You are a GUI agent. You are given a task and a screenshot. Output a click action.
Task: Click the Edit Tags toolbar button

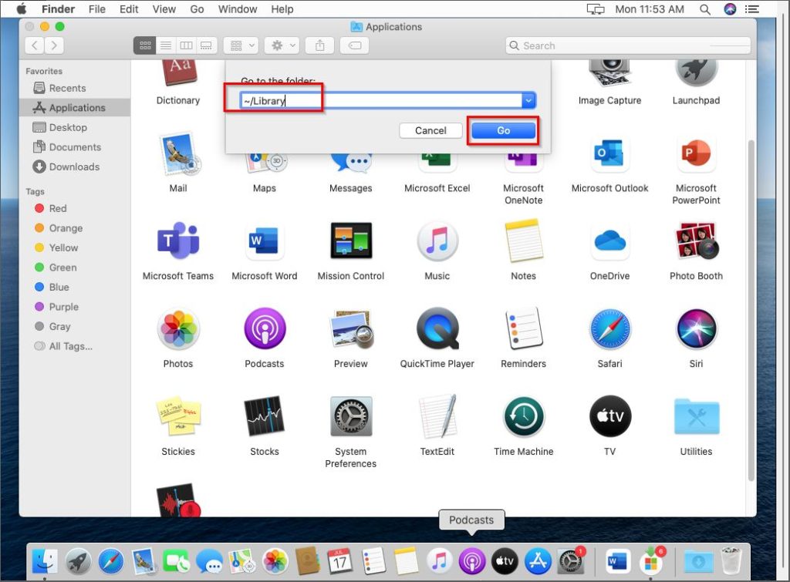[355, 45]
